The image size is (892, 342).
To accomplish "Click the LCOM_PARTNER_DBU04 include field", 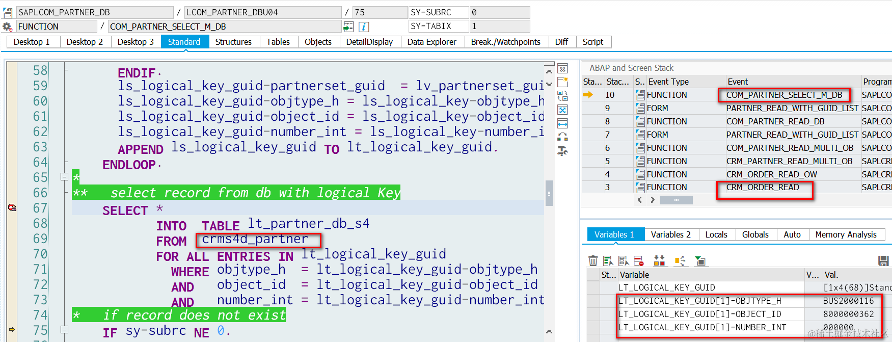I will point(263,12).
